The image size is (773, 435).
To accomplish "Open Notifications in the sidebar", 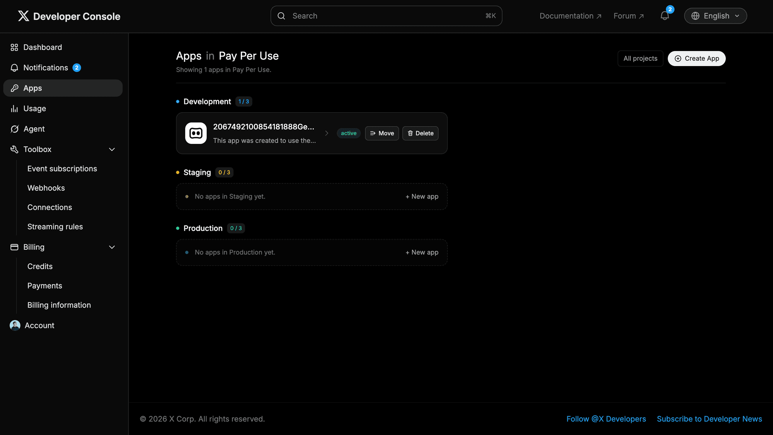I will (63, 68).
